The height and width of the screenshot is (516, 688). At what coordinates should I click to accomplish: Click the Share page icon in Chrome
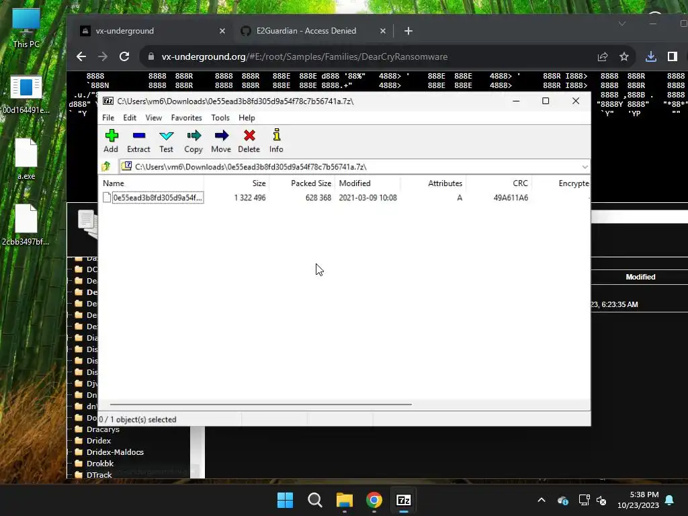603,56
